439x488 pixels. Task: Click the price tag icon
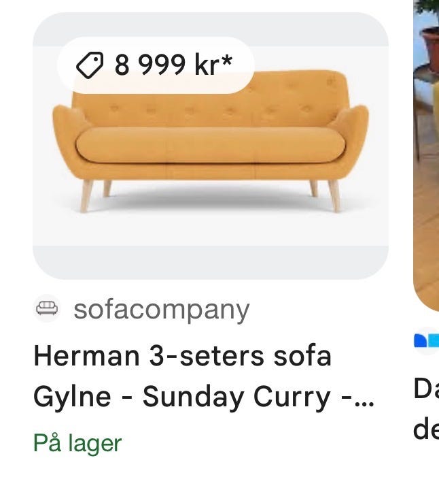[90, 65]
